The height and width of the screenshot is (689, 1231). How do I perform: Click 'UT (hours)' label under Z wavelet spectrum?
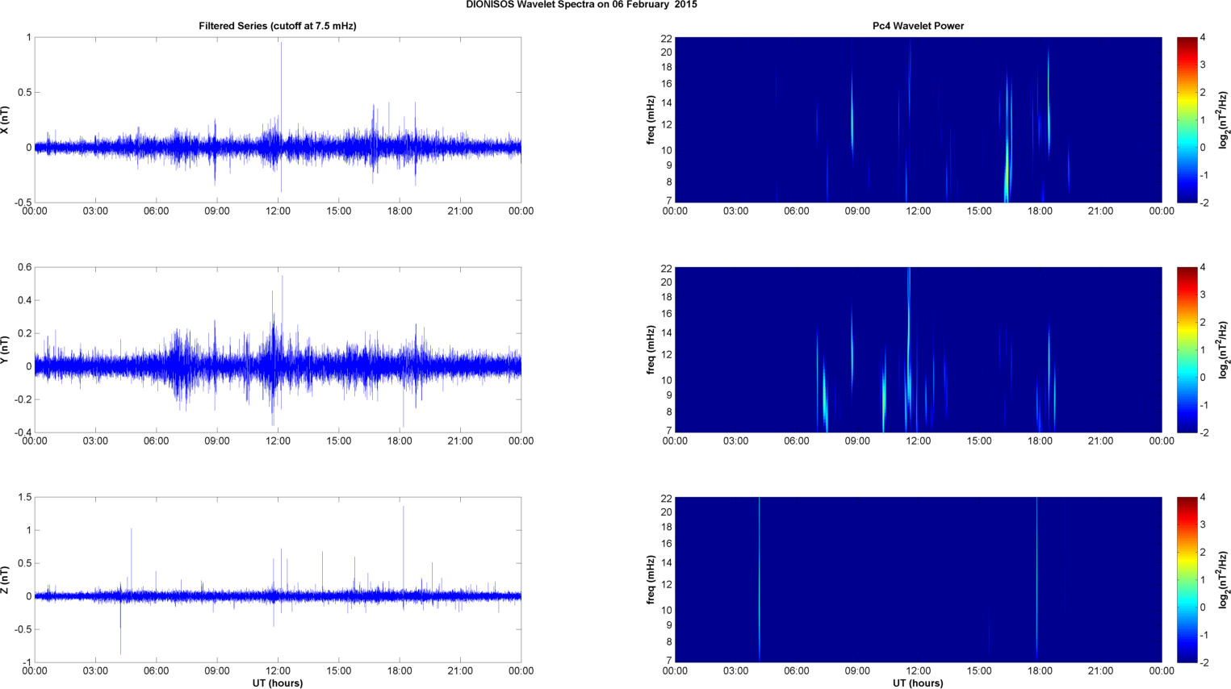pos(918,683)
